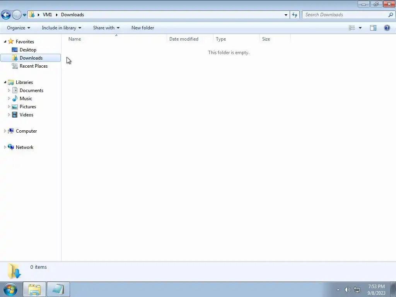Select Libraries in the navigation pane
Viewport: 396px width, 297px height.
click(24, 82)
